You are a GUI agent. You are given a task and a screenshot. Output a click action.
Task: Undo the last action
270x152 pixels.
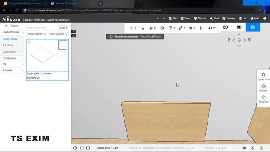coord(157,19)
